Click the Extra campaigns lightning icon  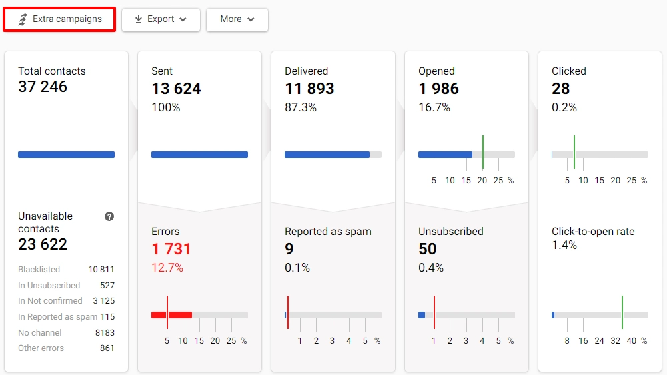coord(23,19)
